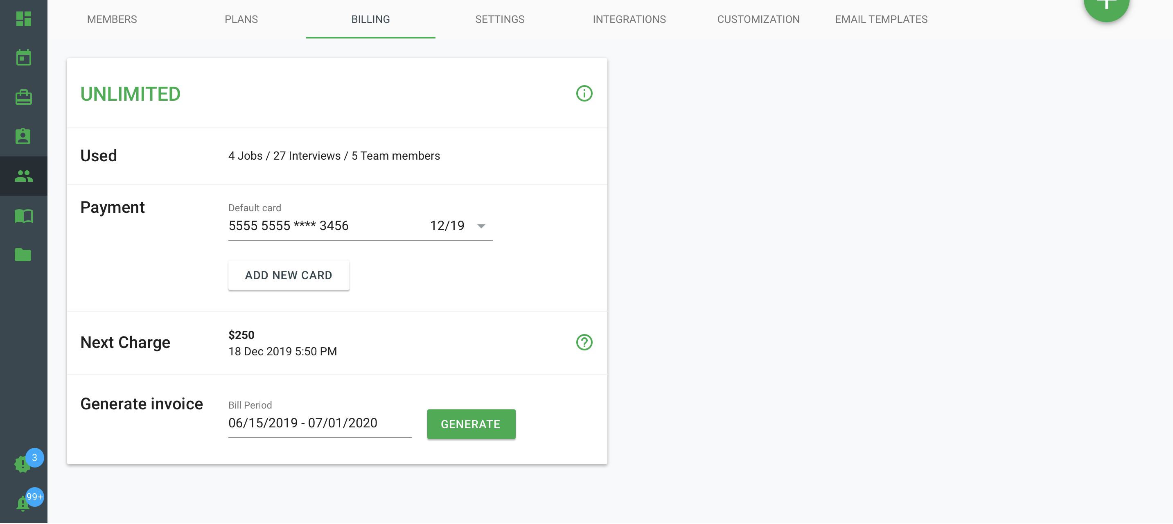Open the candidate badge icon in sidebar
Screen dimensions: 1173x524
23,136
